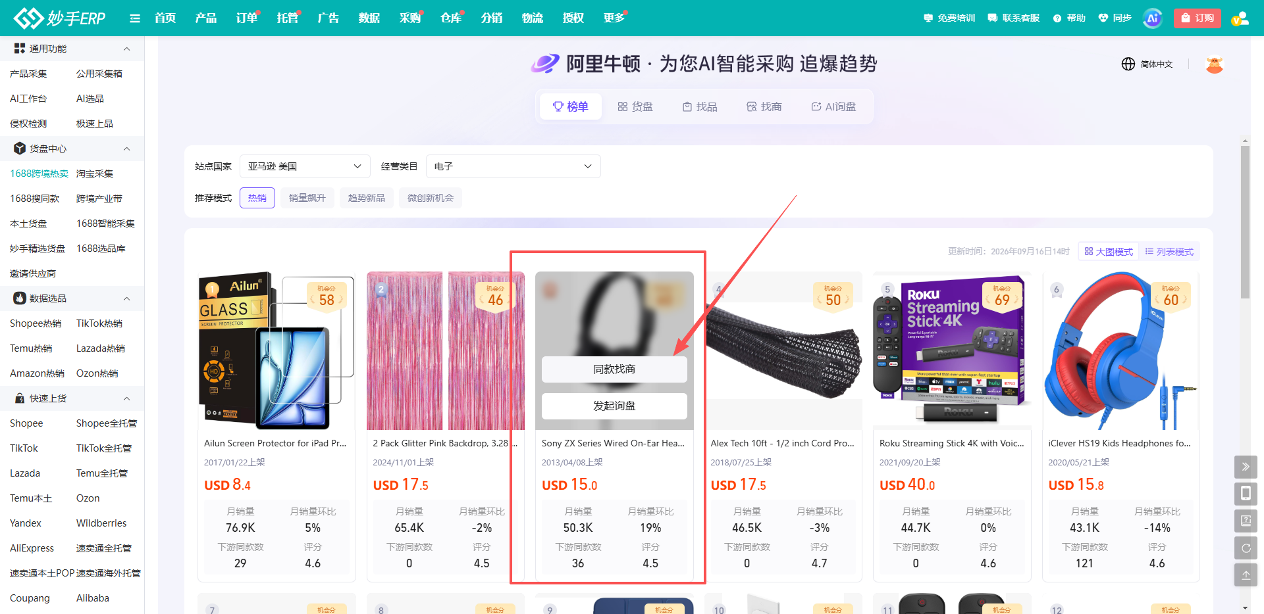Image resolution: width=1264 pixels, height=614 pixels.
Task: Switch to the 货盘 tab
Action: coord(635,106)
